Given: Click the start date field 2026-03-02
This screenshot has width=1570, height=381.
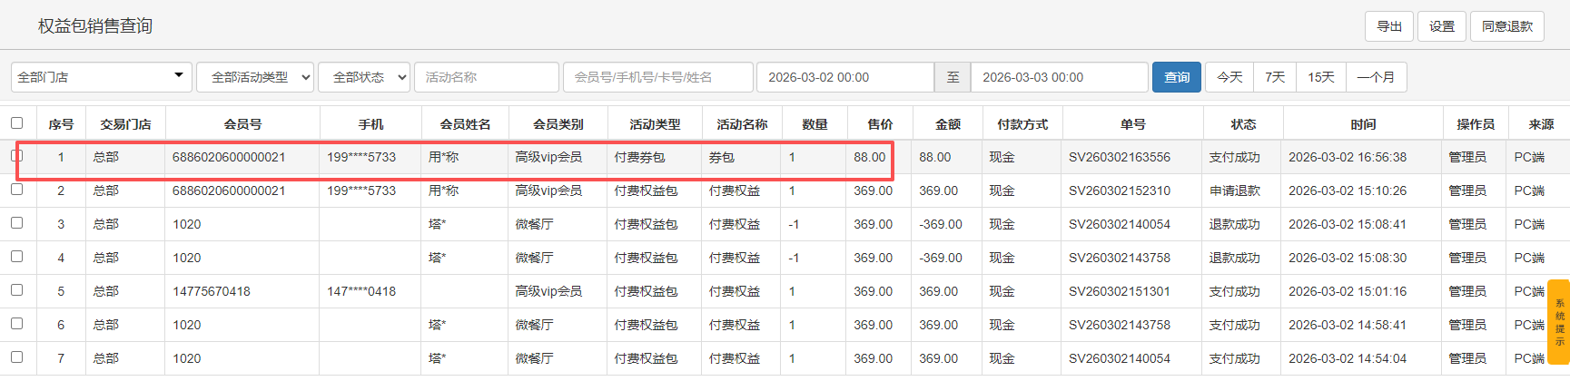Looking at the screenshot, I should click(844, 77).
